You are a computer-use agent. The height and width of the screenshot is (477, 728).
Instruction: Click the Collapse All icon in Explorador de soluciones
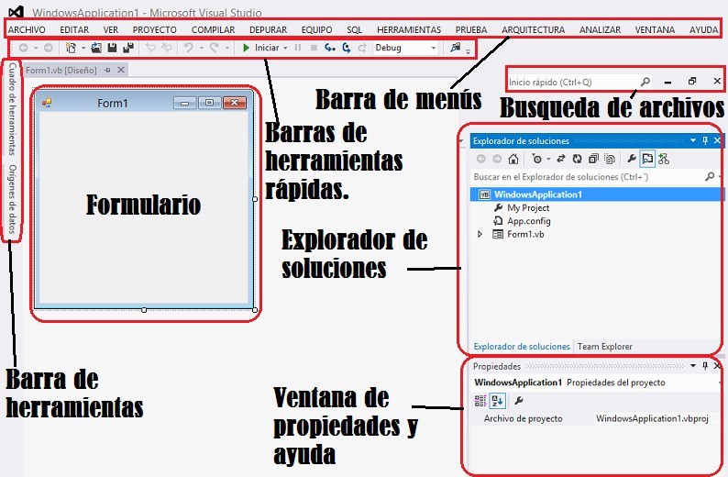coord(593,159)
